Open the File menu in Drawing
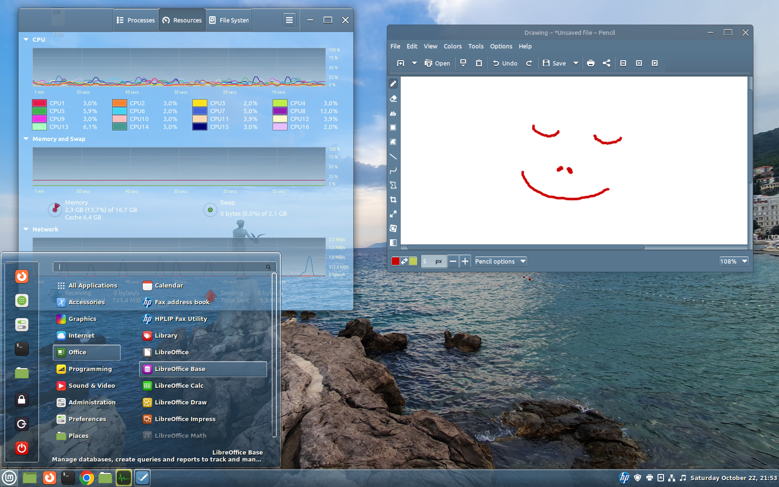Viewport: 779px width, 487px height. point(395,46)
